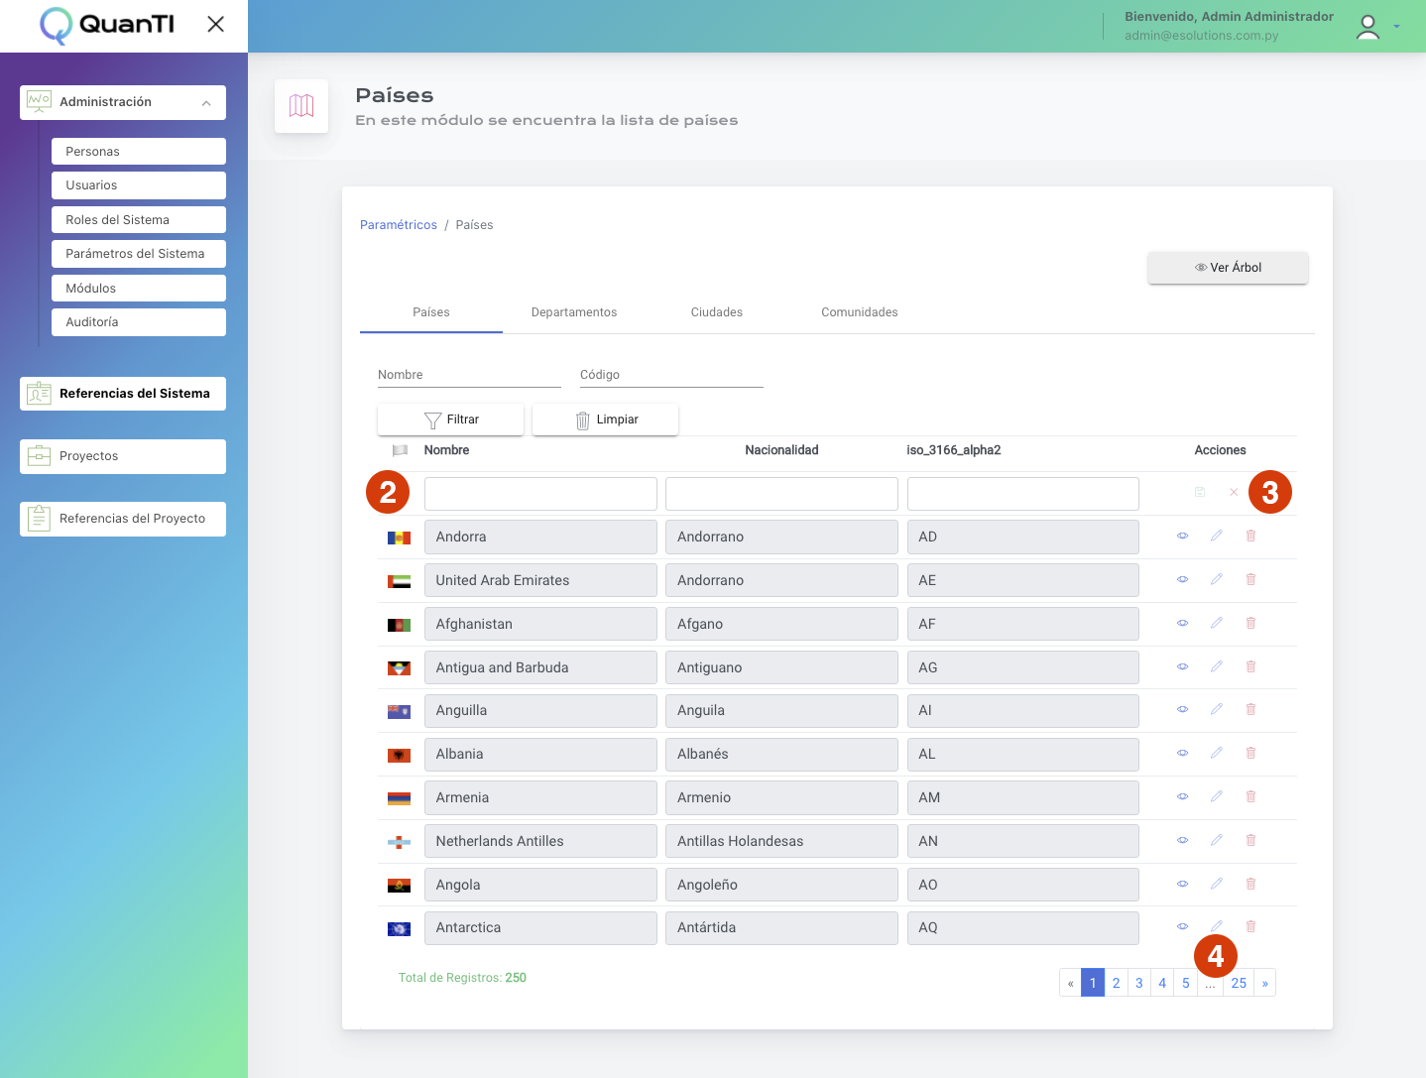
Task: Collapse the Administración menu chevron
Action: click(206, 103)
